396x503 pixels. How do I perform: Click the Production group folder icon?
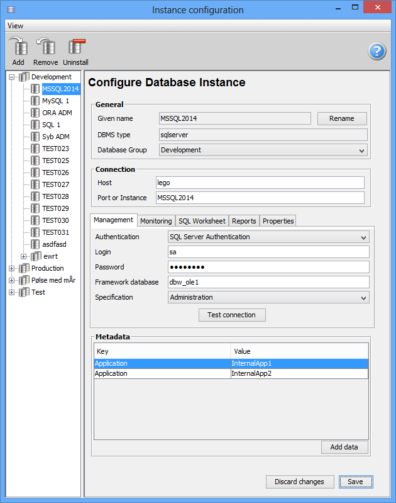click(24, 268)
